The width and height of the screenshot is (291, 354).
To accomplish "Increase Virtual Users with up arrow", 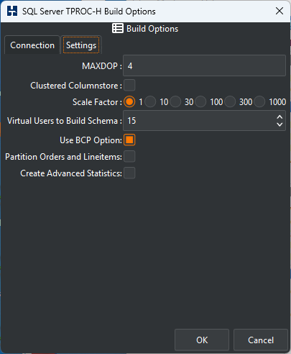I will 280,117.
